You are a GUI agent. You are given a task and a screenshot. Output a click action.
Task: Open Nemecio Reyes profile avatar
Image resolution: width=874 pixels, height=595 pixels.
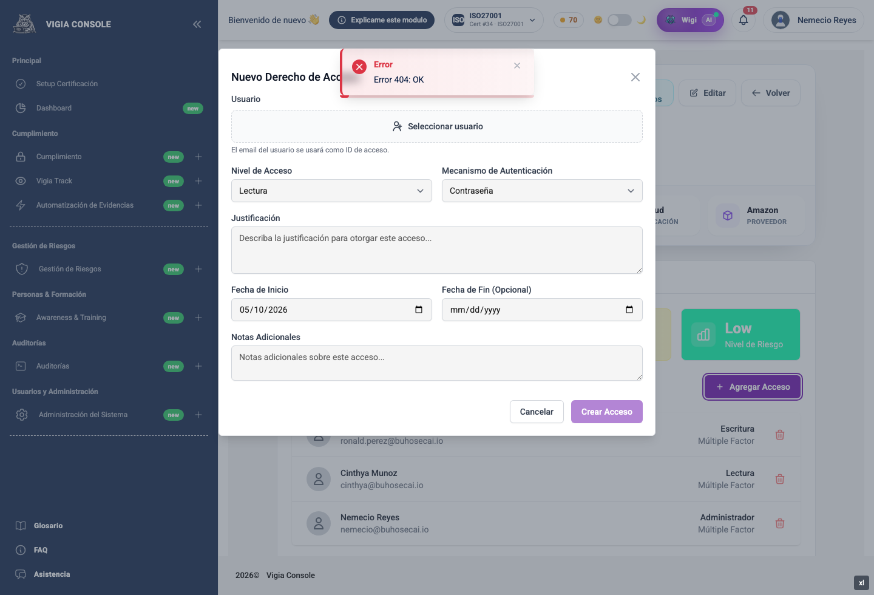click(781, 20)
